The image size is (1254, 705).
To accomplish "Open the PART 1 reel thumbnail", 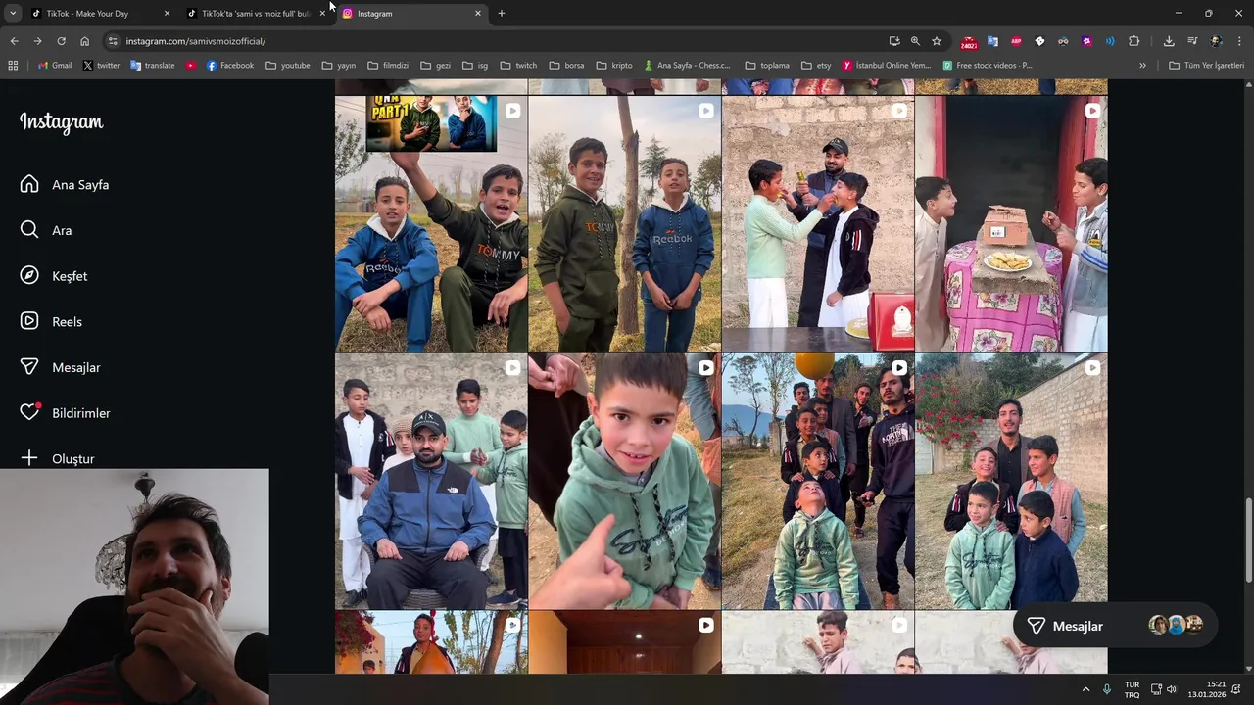I will point(431,223).
